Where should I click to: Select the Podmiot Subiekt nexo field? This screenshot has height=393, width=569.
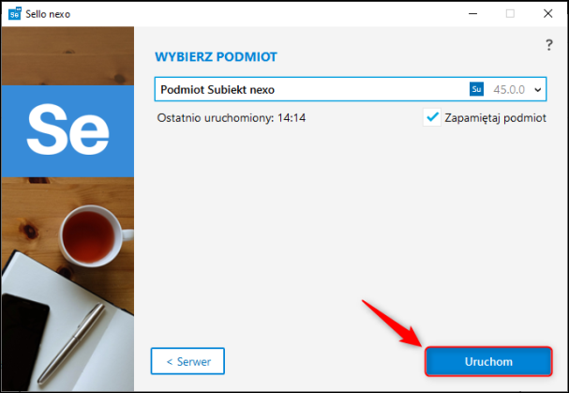(351, 89)
